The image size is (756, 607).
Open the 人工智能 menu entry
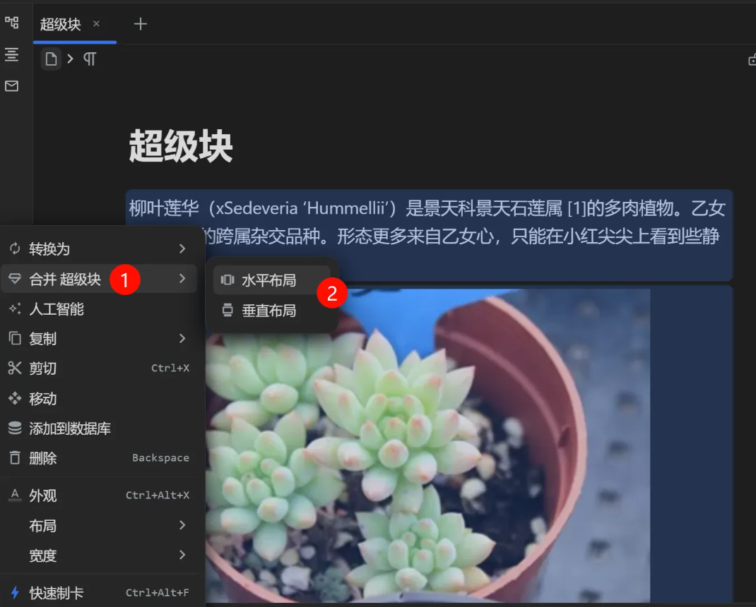(99, 309)
